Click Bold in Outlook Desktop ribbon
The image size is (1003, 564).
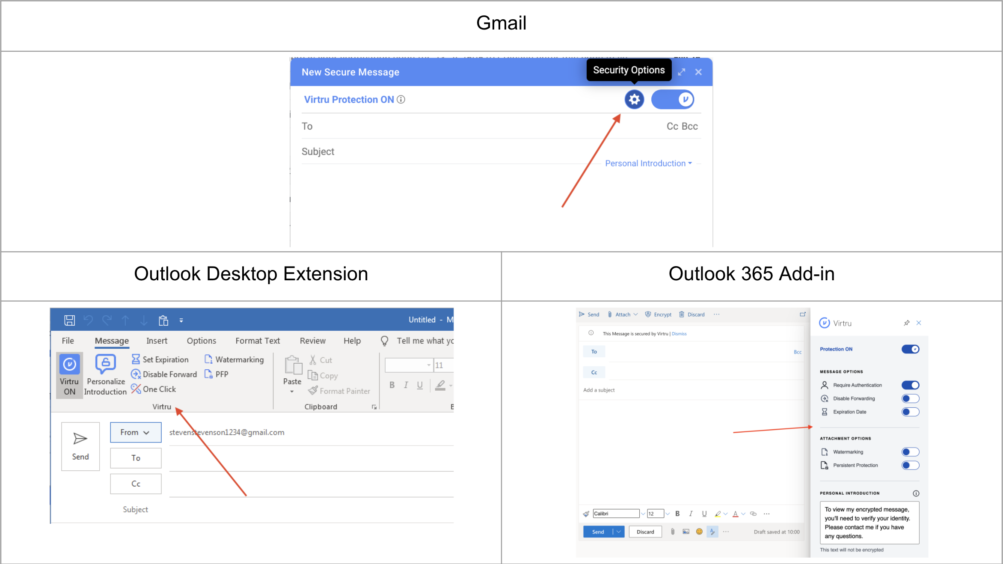[x=392, y=385]
